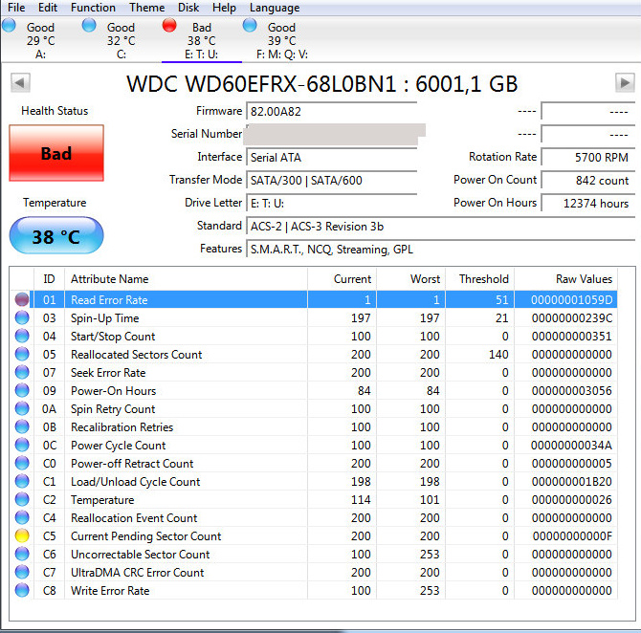Open the Language menu
Screen dimensions: 641x633
point(275,8)
